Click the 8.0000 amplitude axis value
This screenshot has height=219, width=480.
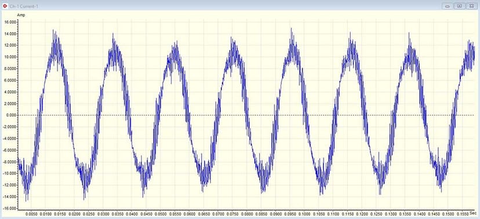point(10,69)
